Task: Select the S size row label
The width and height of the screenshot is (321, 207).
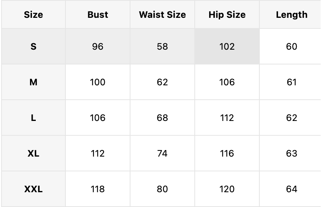Action: 33,46
